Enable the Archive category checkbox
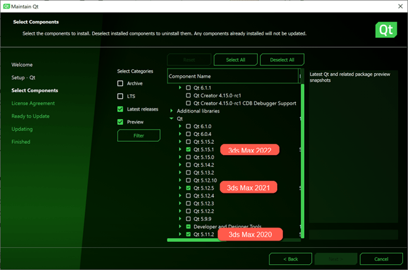The width and height of the screenshot is (408, 270). click(120, 84)
